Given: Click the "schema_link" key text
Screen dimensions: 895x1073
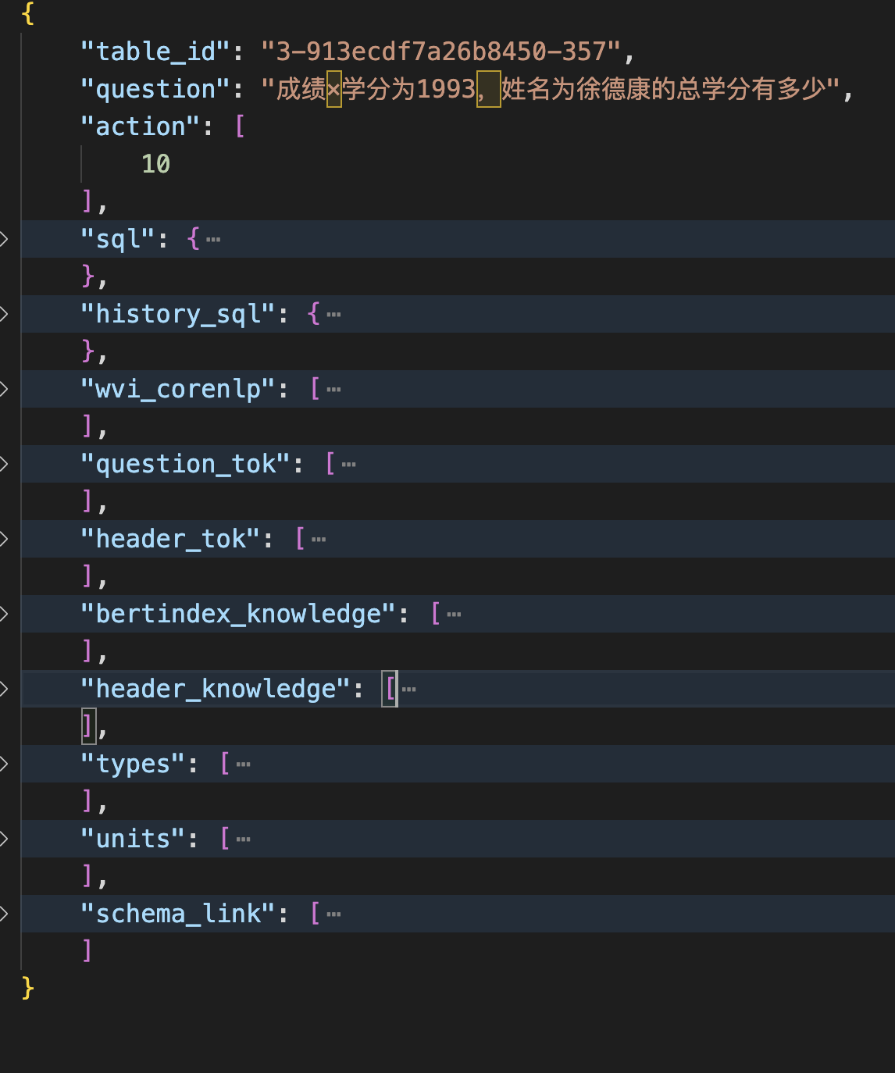Looking at the screenshot, I should click(178, 914).
